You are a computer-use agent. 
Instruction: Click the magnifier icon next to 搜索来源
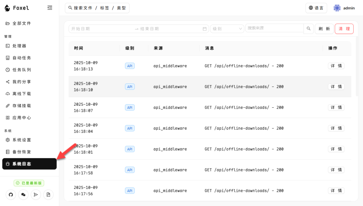click(x=308, y=29)
